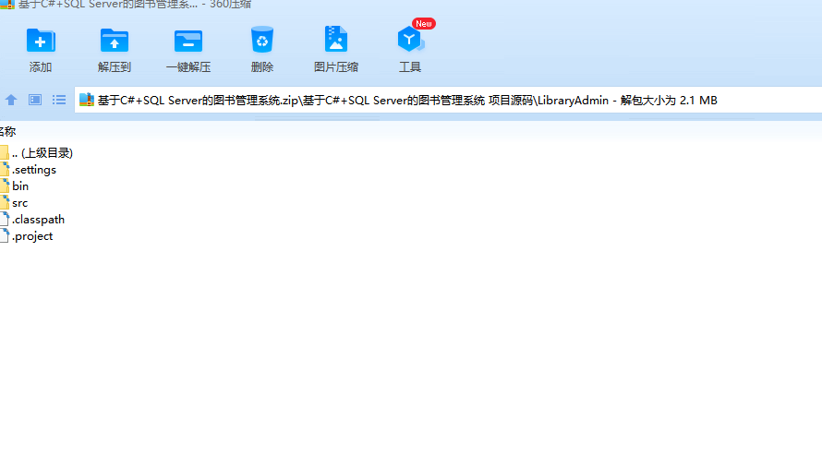The height and width of the screenshot is (467, 822).
Task: Open the 工具 tools hexagon icon
Action: (410, 40)
